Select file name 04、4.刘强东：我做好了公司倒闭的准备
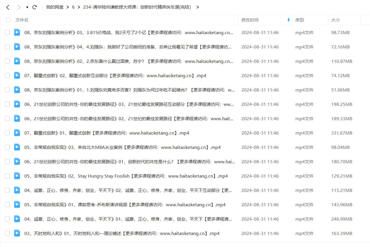This screenshot has width=370, height=247. point(128,47)
